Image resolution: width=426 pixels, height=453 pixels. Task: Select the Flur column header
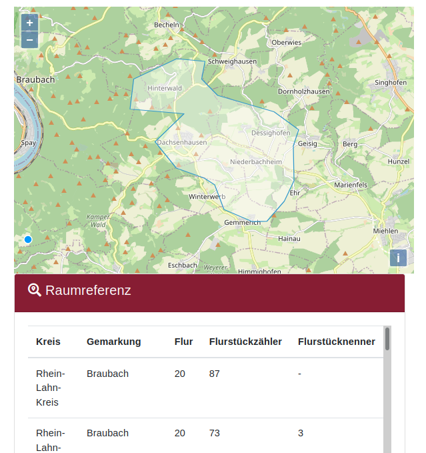click(183, 342)
